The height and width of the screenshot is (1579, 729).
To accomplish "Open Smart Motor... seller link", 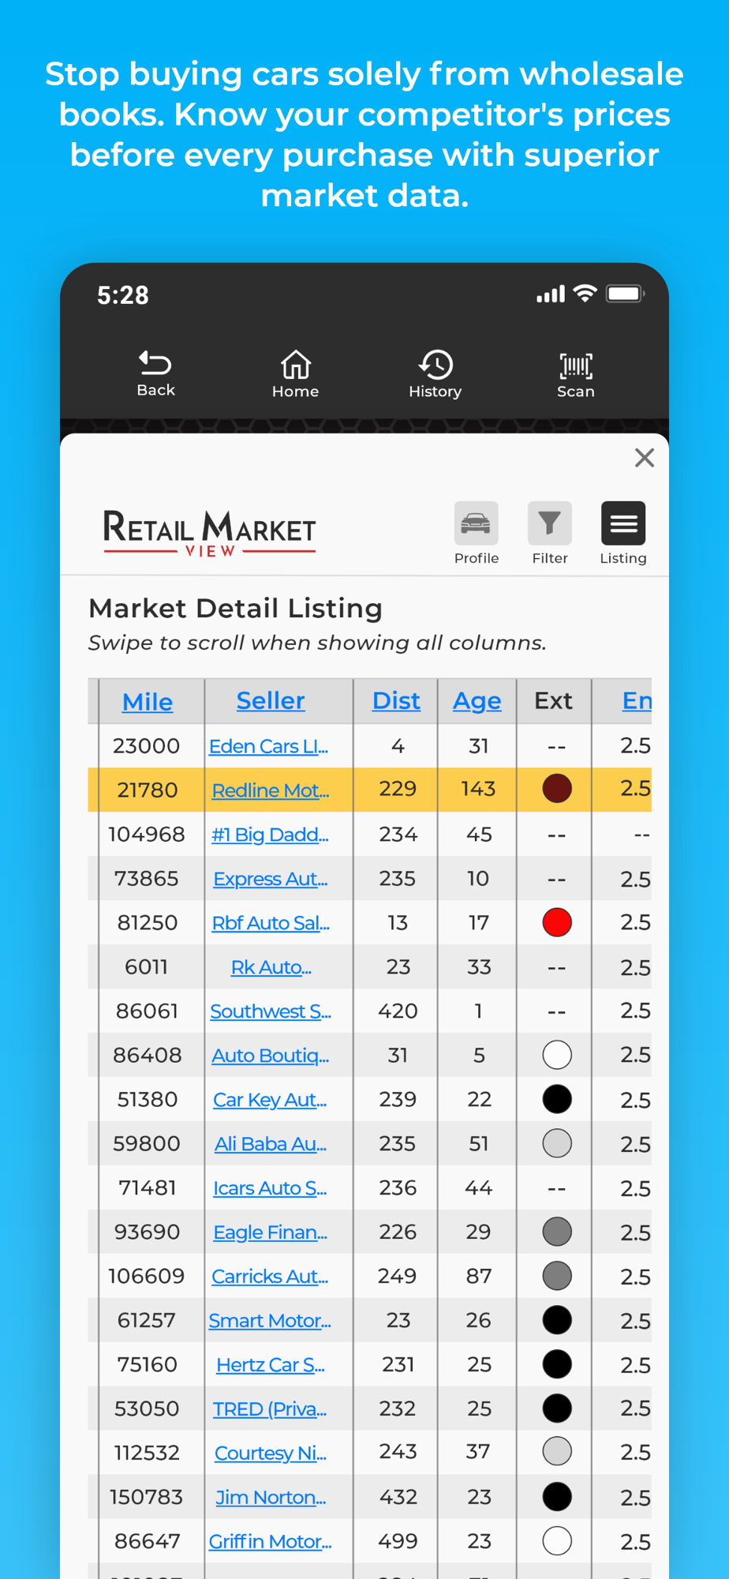I will pos(270,1321).
